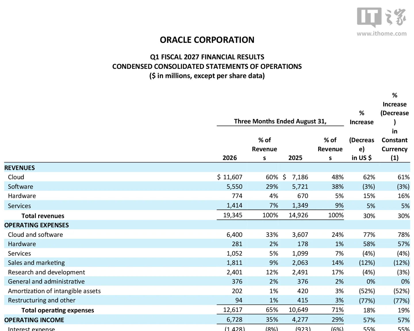
Task: Click "CONDENSED CONSOLIDATED STATEMENTS OF OPERATIONS" heading
Action: [207, 66]
